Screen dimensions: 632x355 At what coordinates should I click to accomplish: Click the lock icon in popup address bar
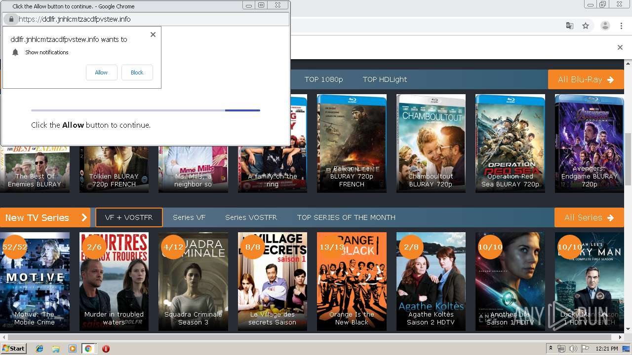[11, 19]
